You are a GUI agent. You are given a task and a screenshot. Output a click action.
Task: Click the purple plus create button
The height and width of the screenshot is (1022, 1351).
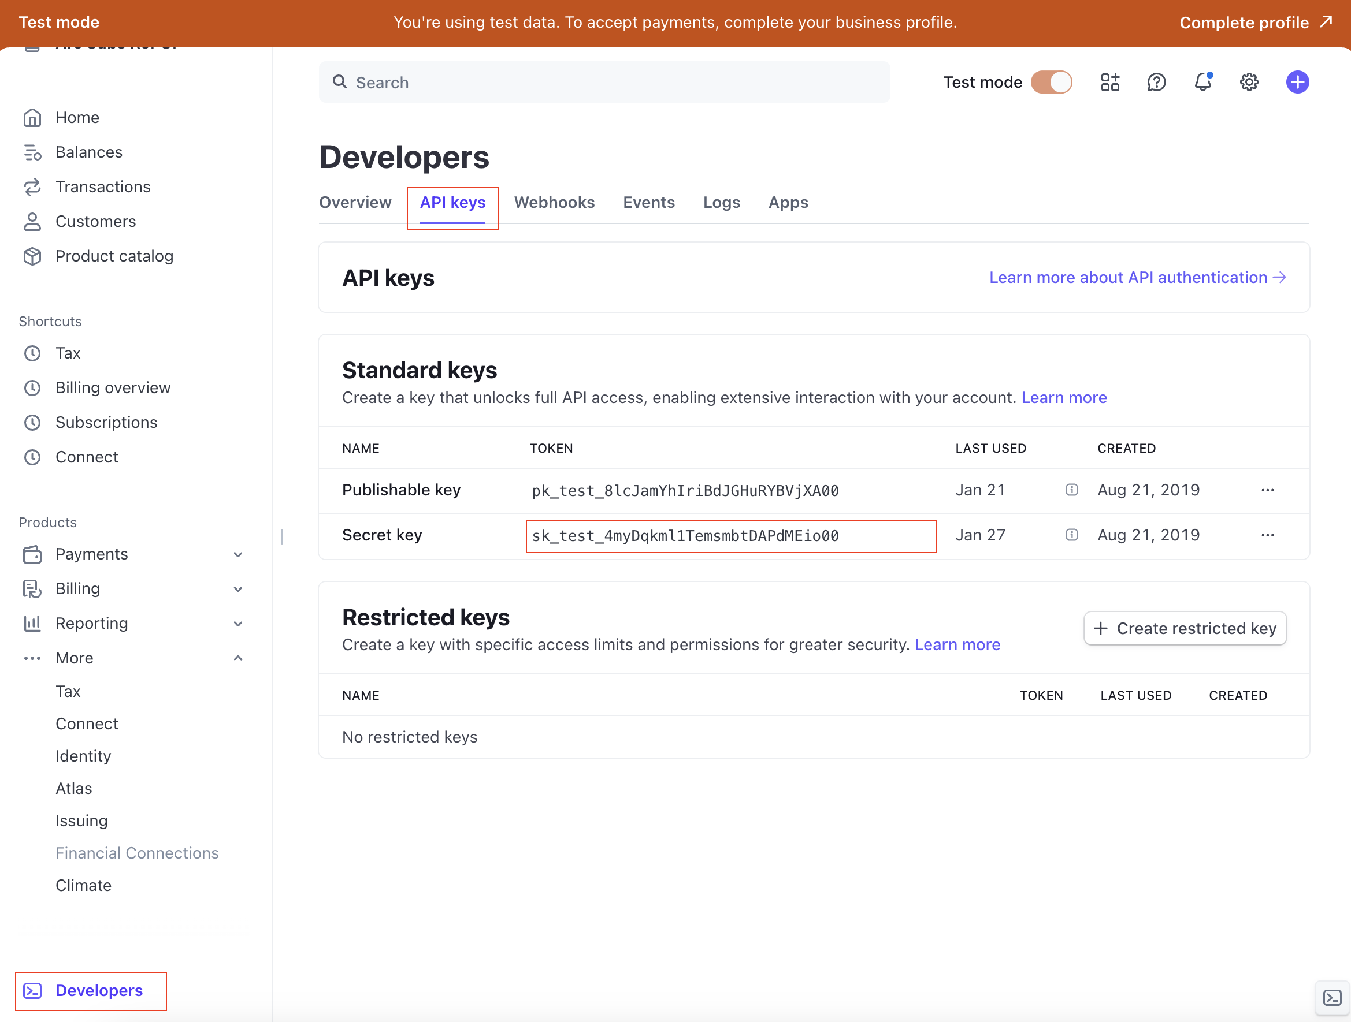[x=1297, y=83]
